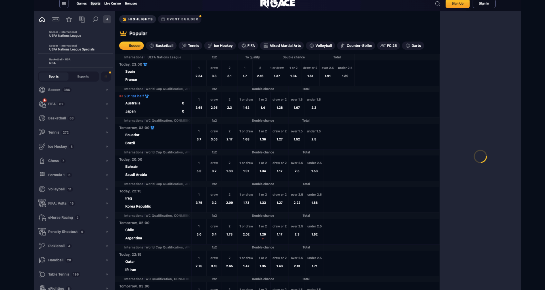Image resolution: width=545 pixels, height=290 pixels.
Task: Switch to the Esports toggle in the sidebar
Action: (x=83, y=77)
